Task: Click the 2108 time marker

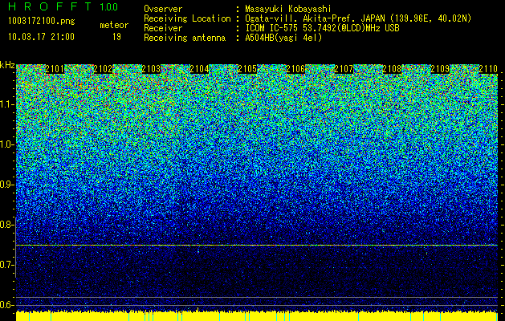Action: (392, 69)
